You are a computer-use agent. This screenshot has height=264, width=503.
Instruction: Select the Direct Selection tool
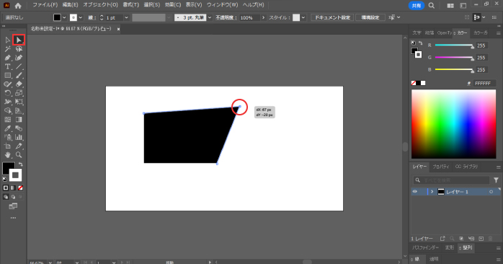coord(19,40)
